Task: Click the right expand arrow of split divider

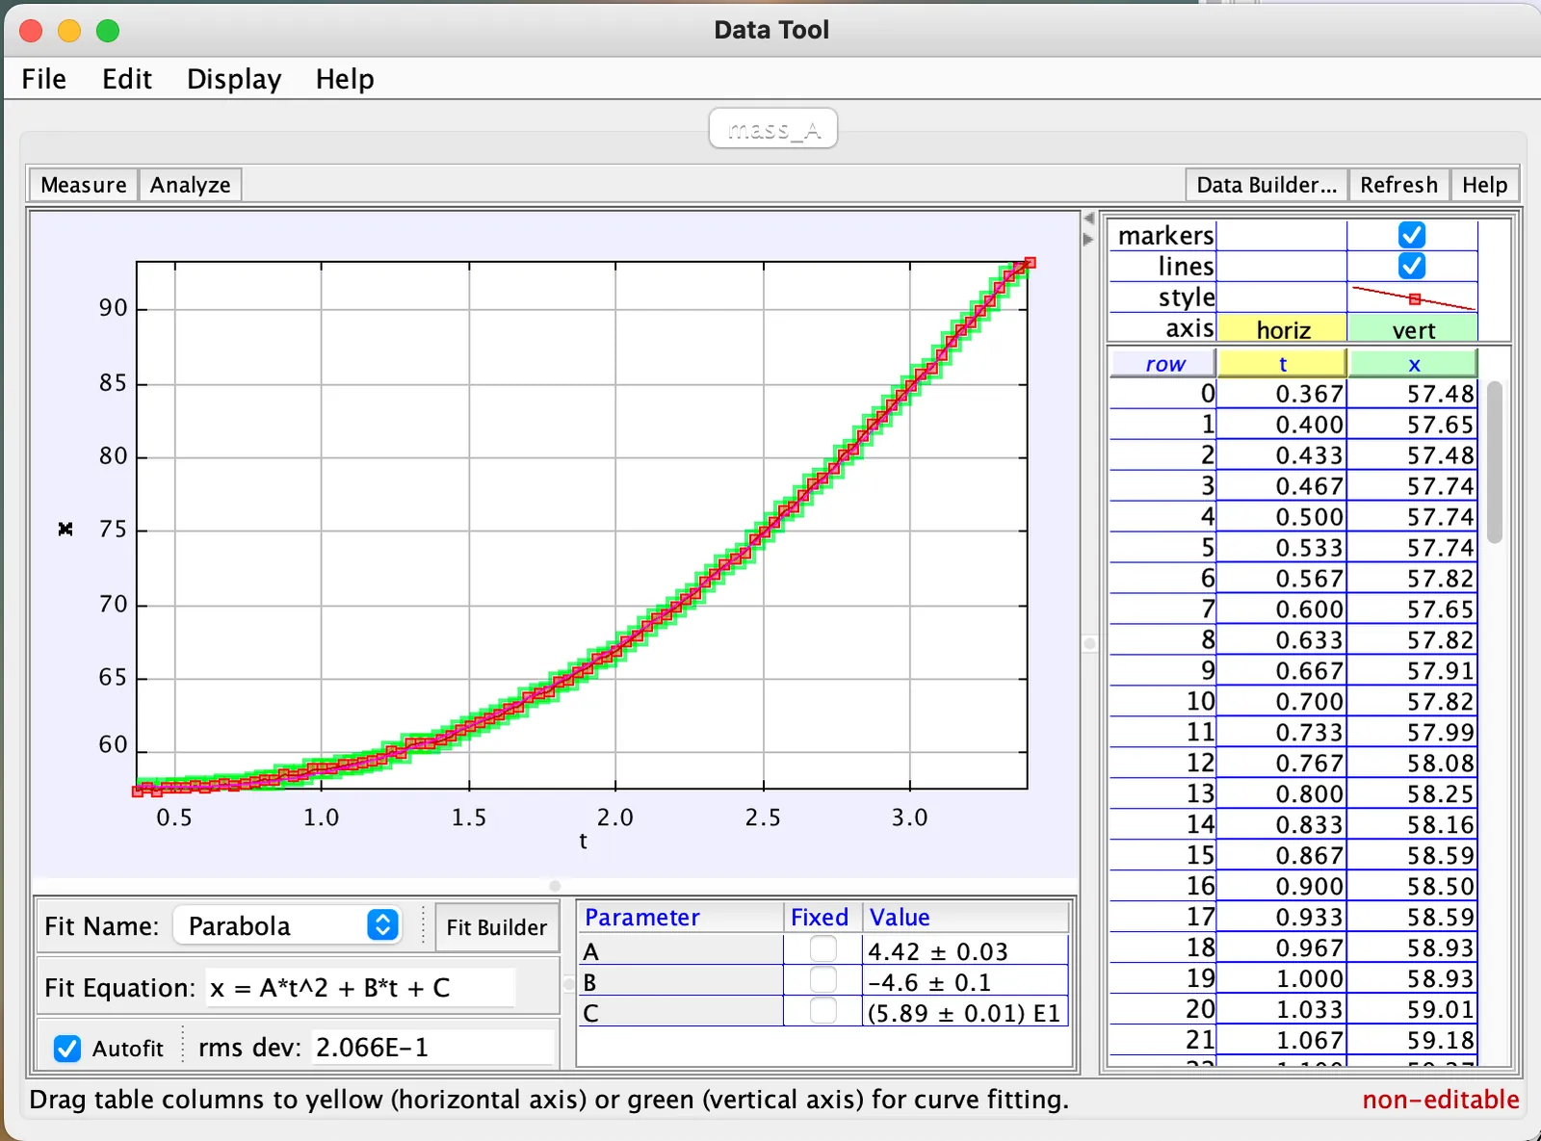Action: [x=1089, y=239]
